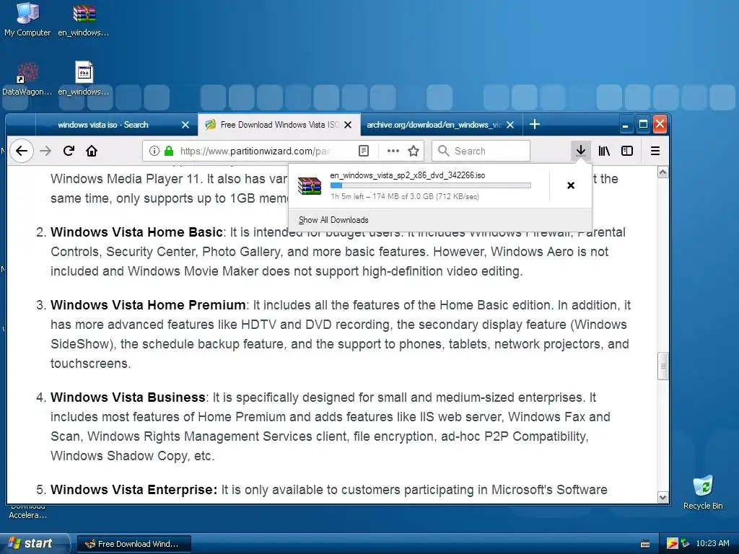Click Show All Downloads
This screenshot has width=739, height=554.
click(x=333, y=220)
